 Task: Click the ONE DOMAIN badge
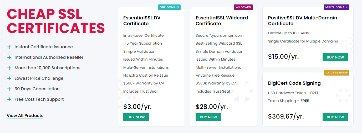[169, 7]
